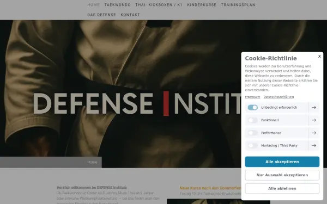Screen dimensions: 327x204
Task: Click the Home breadcrumb link
Action: tap(92, 162)
